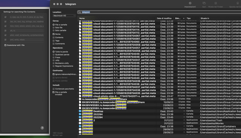Enable Contenuto pacchetto checkbox

(x=53, y=89)
